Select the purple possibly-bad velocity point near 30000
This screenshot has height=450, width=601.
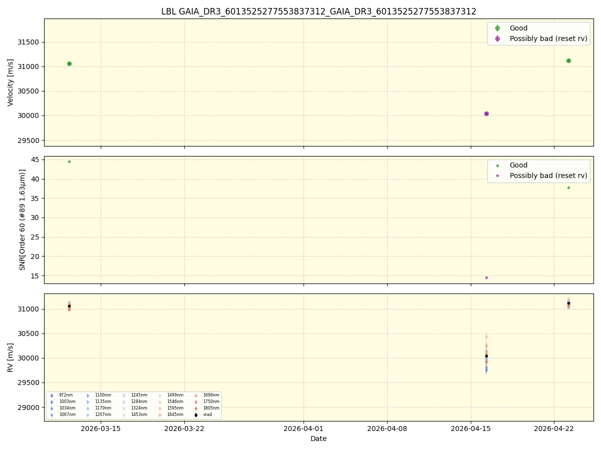[x=486, y=114]
